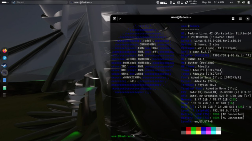Image resolution: width=252 pixels, height=141 pixels.
Task: Click the network speed readout 463 KB/s
Action: (x=193, y=1)
